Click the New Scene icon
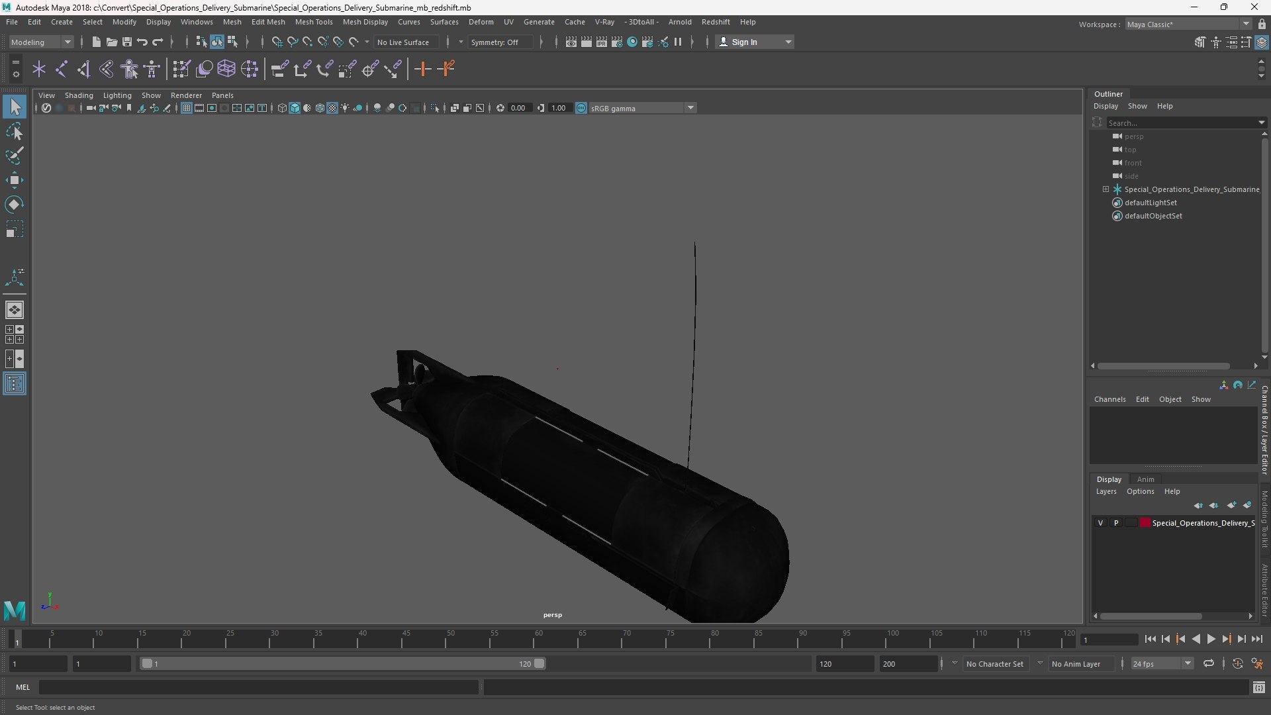 pyautogui.click(x=97, y=42)
